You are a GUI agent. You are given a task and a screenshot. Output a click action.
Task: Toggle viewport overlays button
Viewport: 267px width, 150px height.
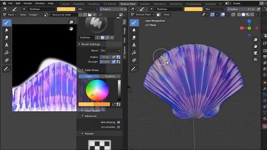[222, 15]
